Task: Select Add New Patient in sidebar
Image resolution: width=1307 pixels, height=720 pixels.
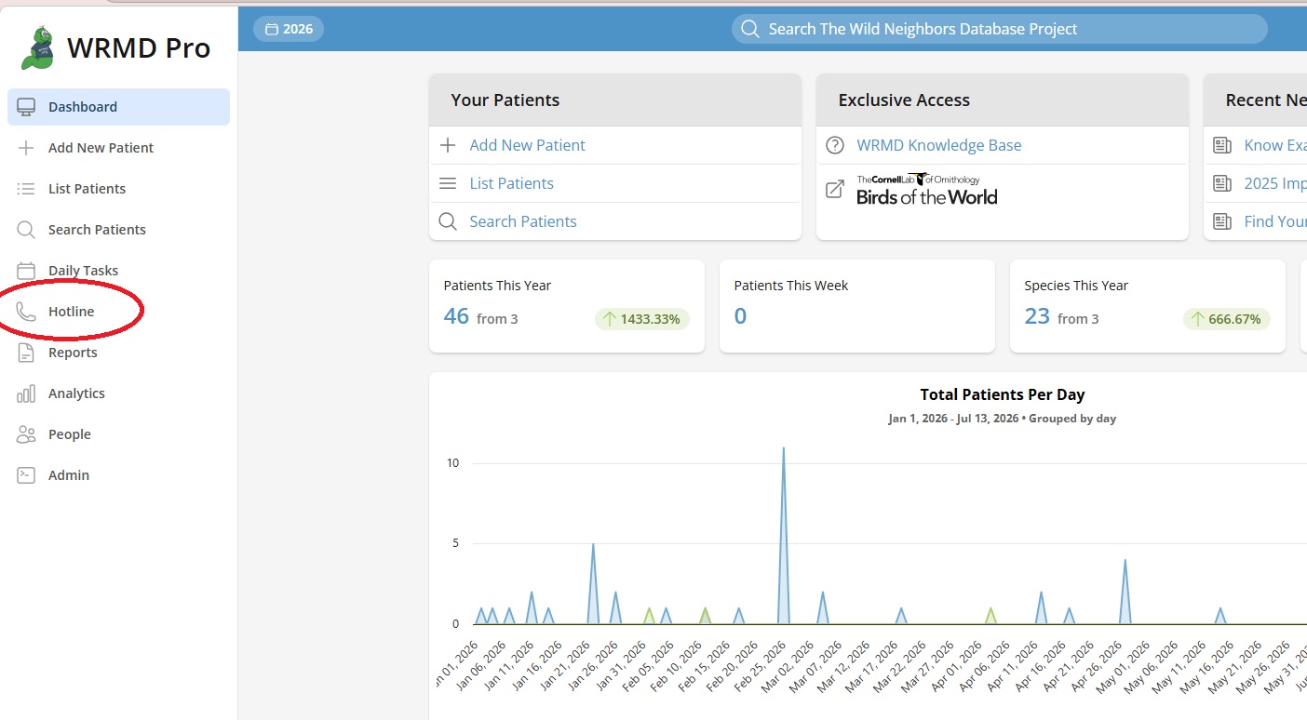Action: point(118,148)
